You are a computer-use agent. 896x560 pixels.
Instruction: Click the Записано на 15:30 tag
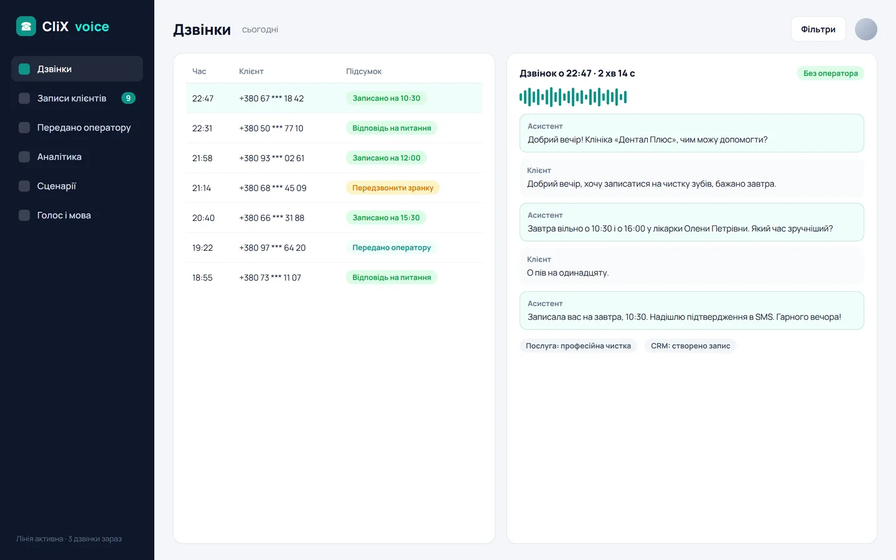[x=386, y=218]
